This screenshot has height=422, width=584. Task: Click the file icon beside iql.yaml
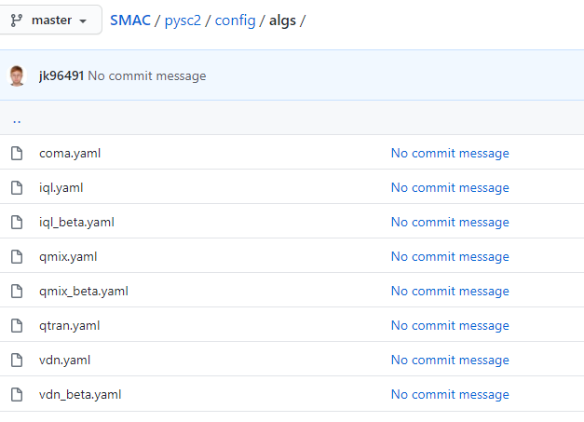[16, 187]
